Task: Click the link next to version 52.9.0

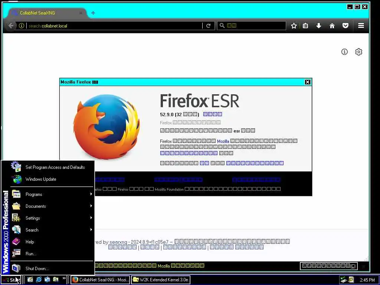Action: coord(213,114)
